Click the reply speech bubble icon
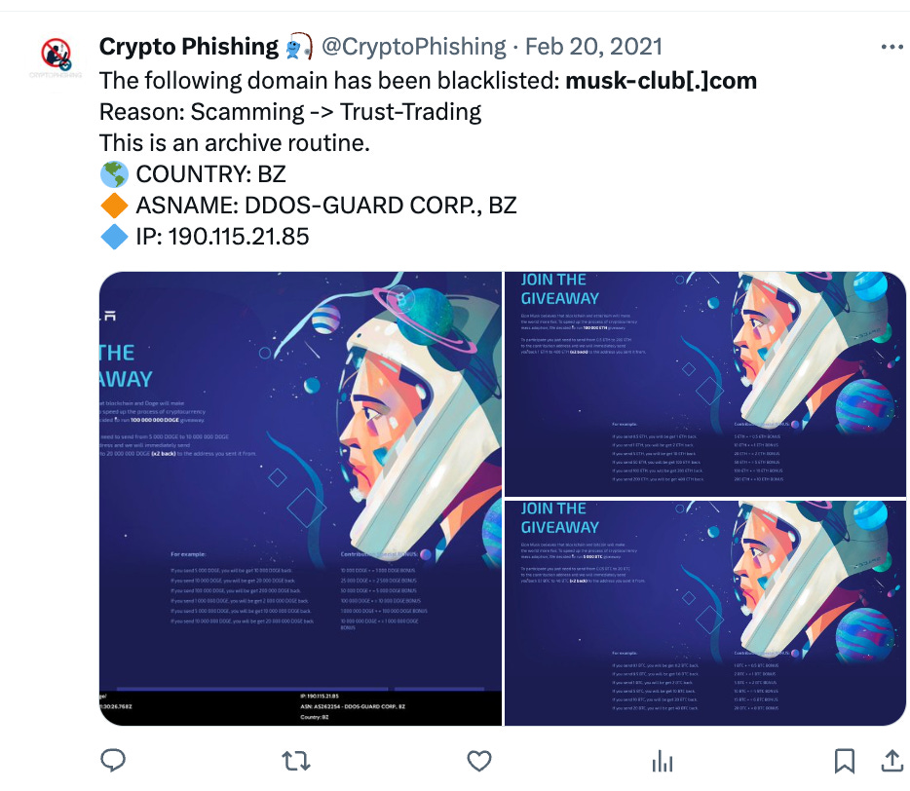Screen dimensions: 910x791 (113, 760)
